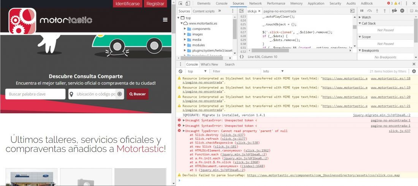
Task: Click the yellow warning count badge
Action: [x=397, y=3]
